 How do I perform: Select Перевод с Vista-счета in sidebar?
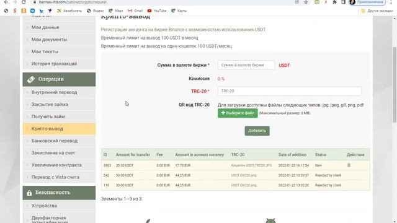point(60,177)
